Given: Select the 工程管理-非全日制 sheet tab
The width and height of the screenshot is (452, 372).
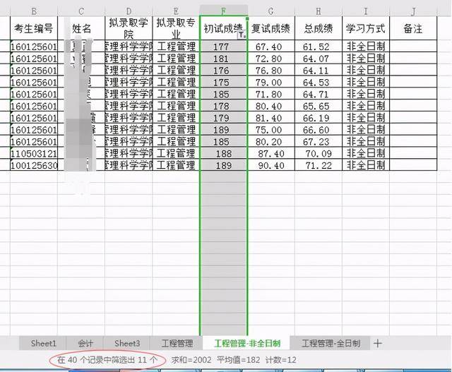Looking at the screenshot, I should 247,343.
